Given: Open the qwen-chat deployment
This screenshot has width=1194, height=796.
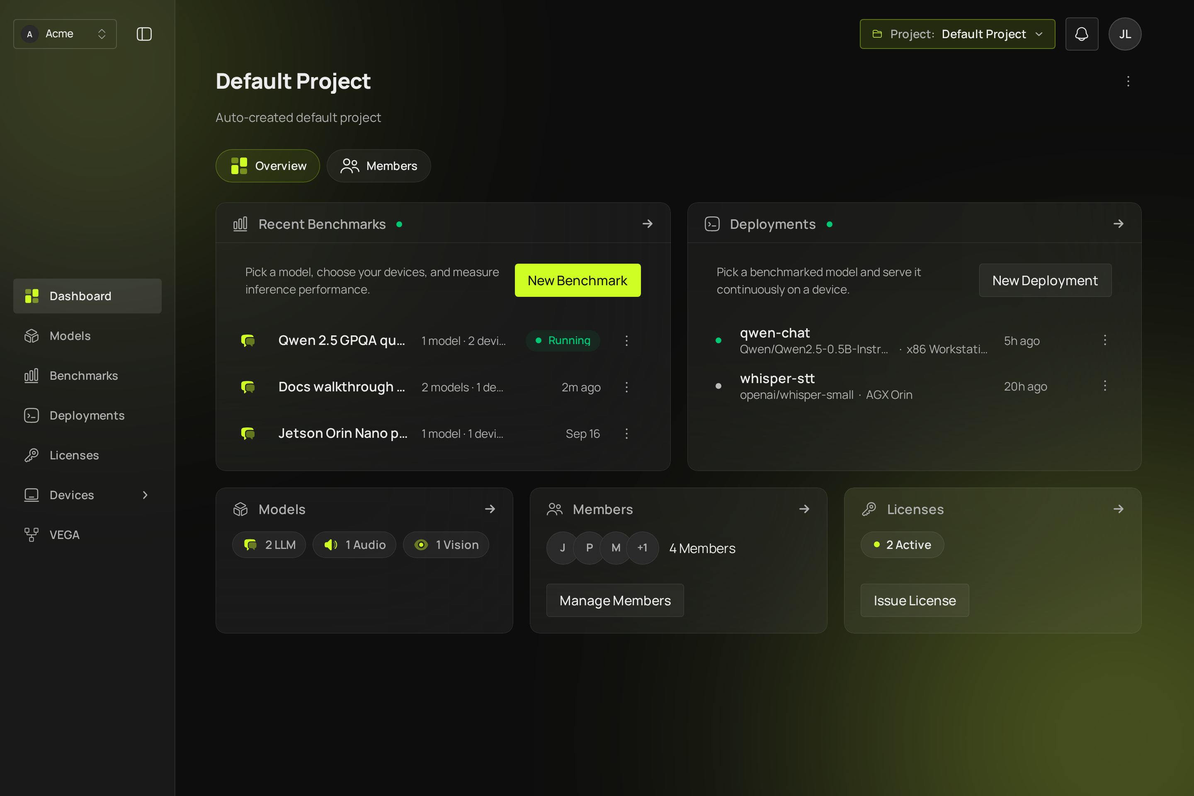Looking at the screenshot, I should pyautogui.click(x=775, y=333).
